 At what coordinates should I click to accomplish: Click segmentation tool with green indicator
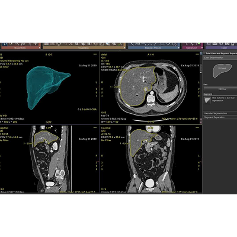tap(198, 44)
